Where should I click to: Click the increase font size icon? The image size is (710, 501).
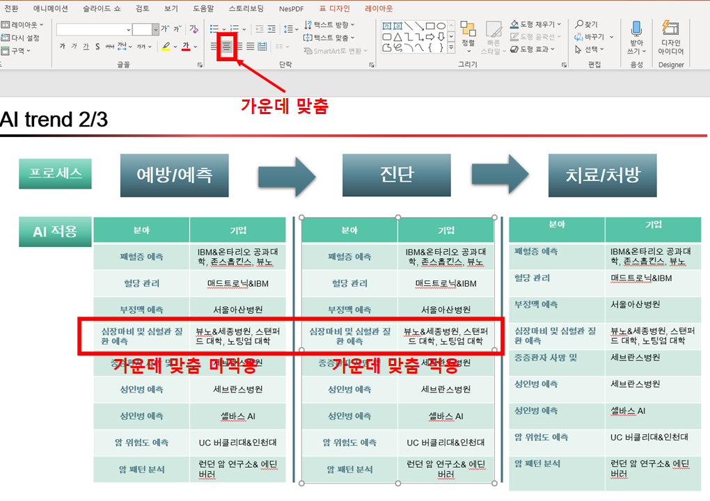pyautogui.click(x=165, y=29)
